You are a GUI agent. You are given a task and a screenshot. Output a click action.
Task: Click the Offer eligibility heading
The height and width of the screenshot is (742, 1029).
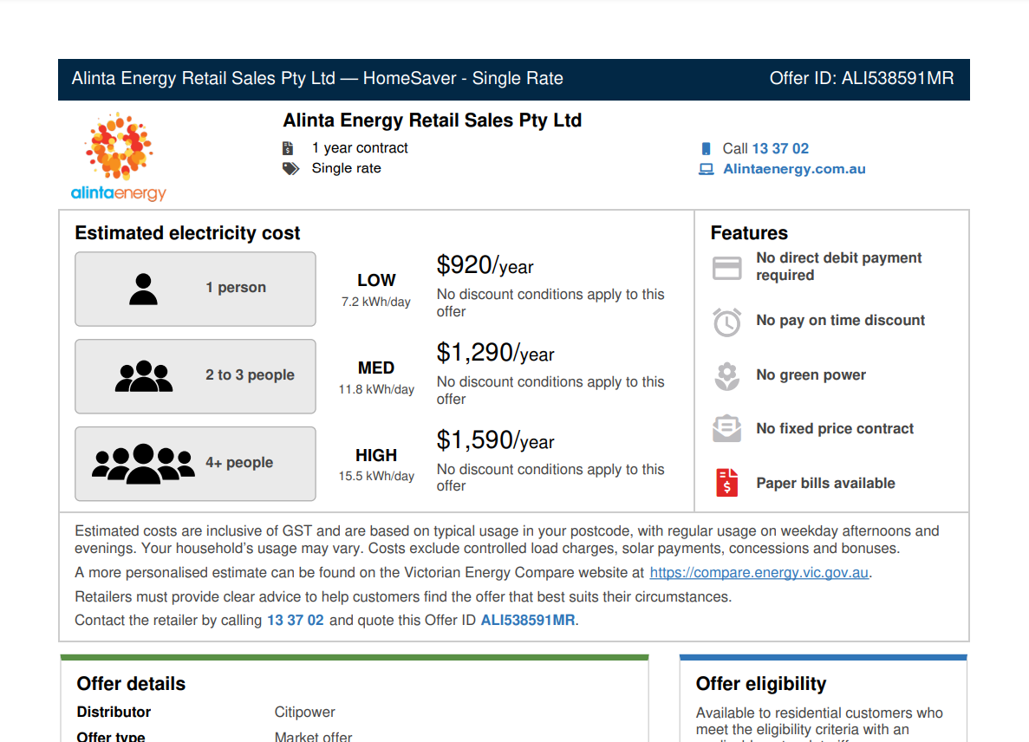pyautogui.click(x=761, y=684)
